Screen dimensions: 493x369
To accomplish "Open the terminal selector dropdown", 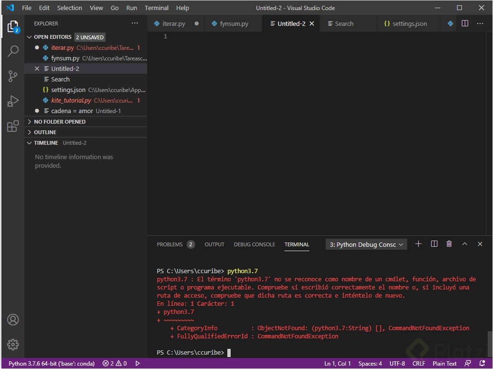I will pos(366,244).
